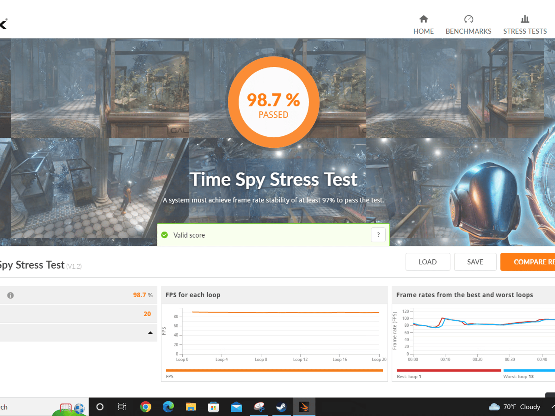Click the Best: loop 1 label
The width and height of the screenshot is (555, 416).
(409, 376)
